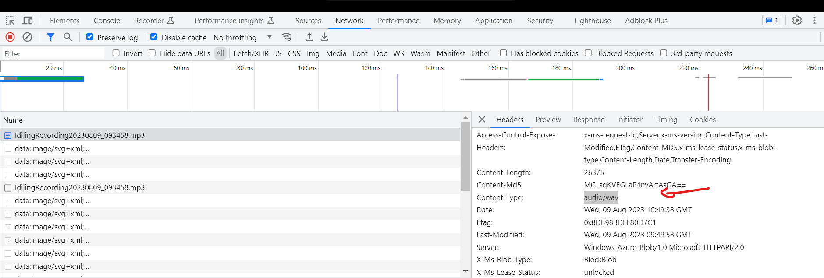Image resolution: width=824 pixels, height=278 pixels.
Task: Check 3rd-party requests option
Action: pyautogui.click(x=664, y=53)
